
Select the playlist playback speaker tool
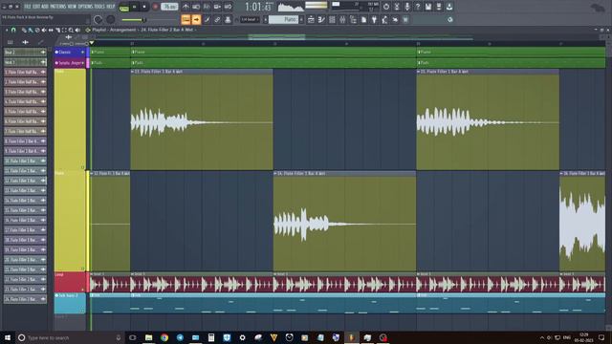(77, 30)
